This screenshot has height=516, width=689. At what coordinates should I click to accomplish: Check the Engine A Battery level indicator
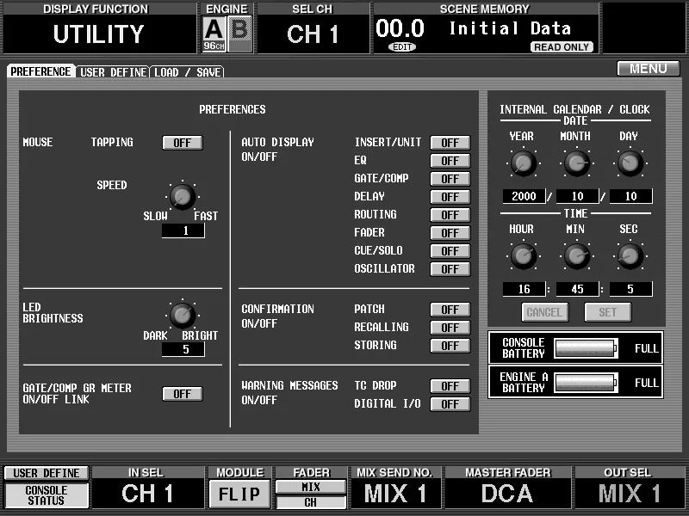pos(586,383)
